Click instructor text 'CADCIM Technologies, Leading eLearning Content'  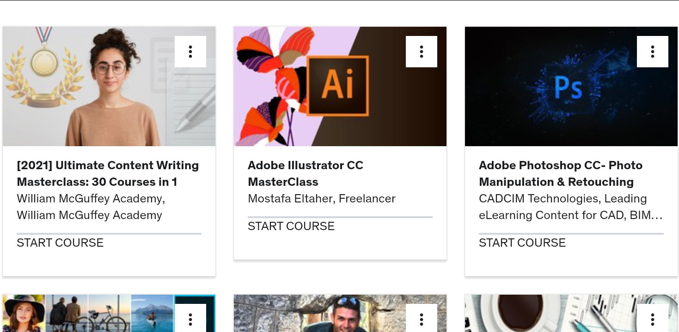pyautogui.click(x=571, y=207)
